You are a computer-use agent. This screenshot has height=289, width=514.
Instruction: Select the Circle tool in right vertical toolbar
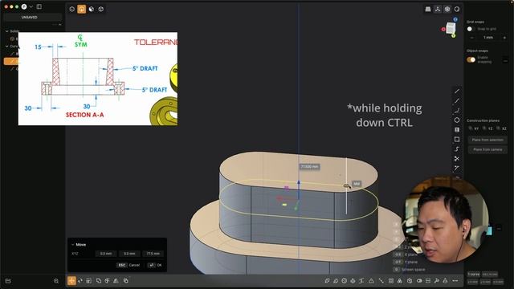[x=457, y=120]
